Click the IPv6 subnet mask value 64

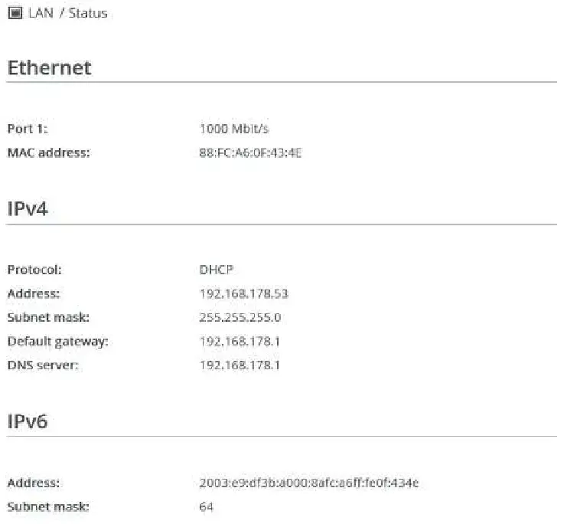click(206, 506)
